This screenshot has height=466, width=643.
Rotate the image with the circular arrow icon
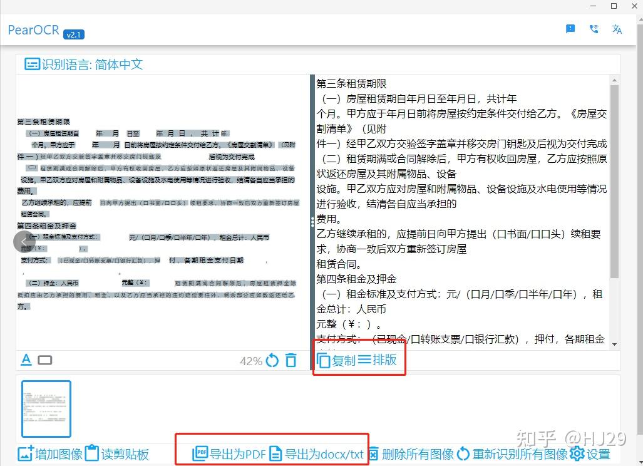[x=272, y=361]
